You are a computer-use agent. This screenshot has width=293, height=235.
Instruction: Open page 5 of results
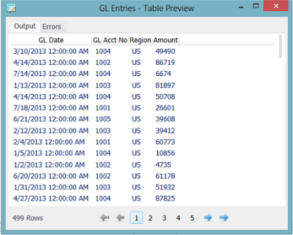192,218
